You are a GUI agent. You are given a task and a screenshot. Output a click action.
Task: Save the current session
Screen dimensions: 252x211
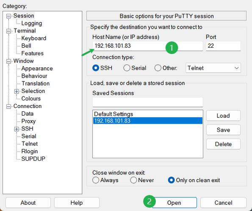point(223,130)
